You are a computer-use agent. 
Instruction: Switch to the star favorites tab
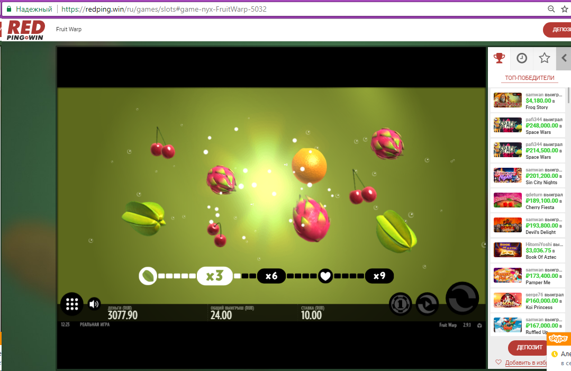point(545,58)
